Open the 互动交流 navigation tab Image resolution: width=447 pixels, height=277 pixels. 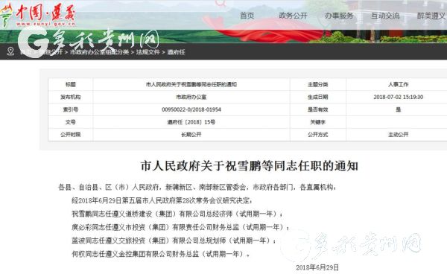385,16
